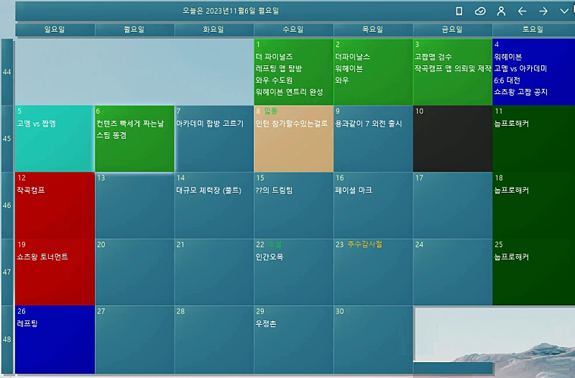Click the 일요일 column header
Screen dimensions: 575x378
point(55,29)
